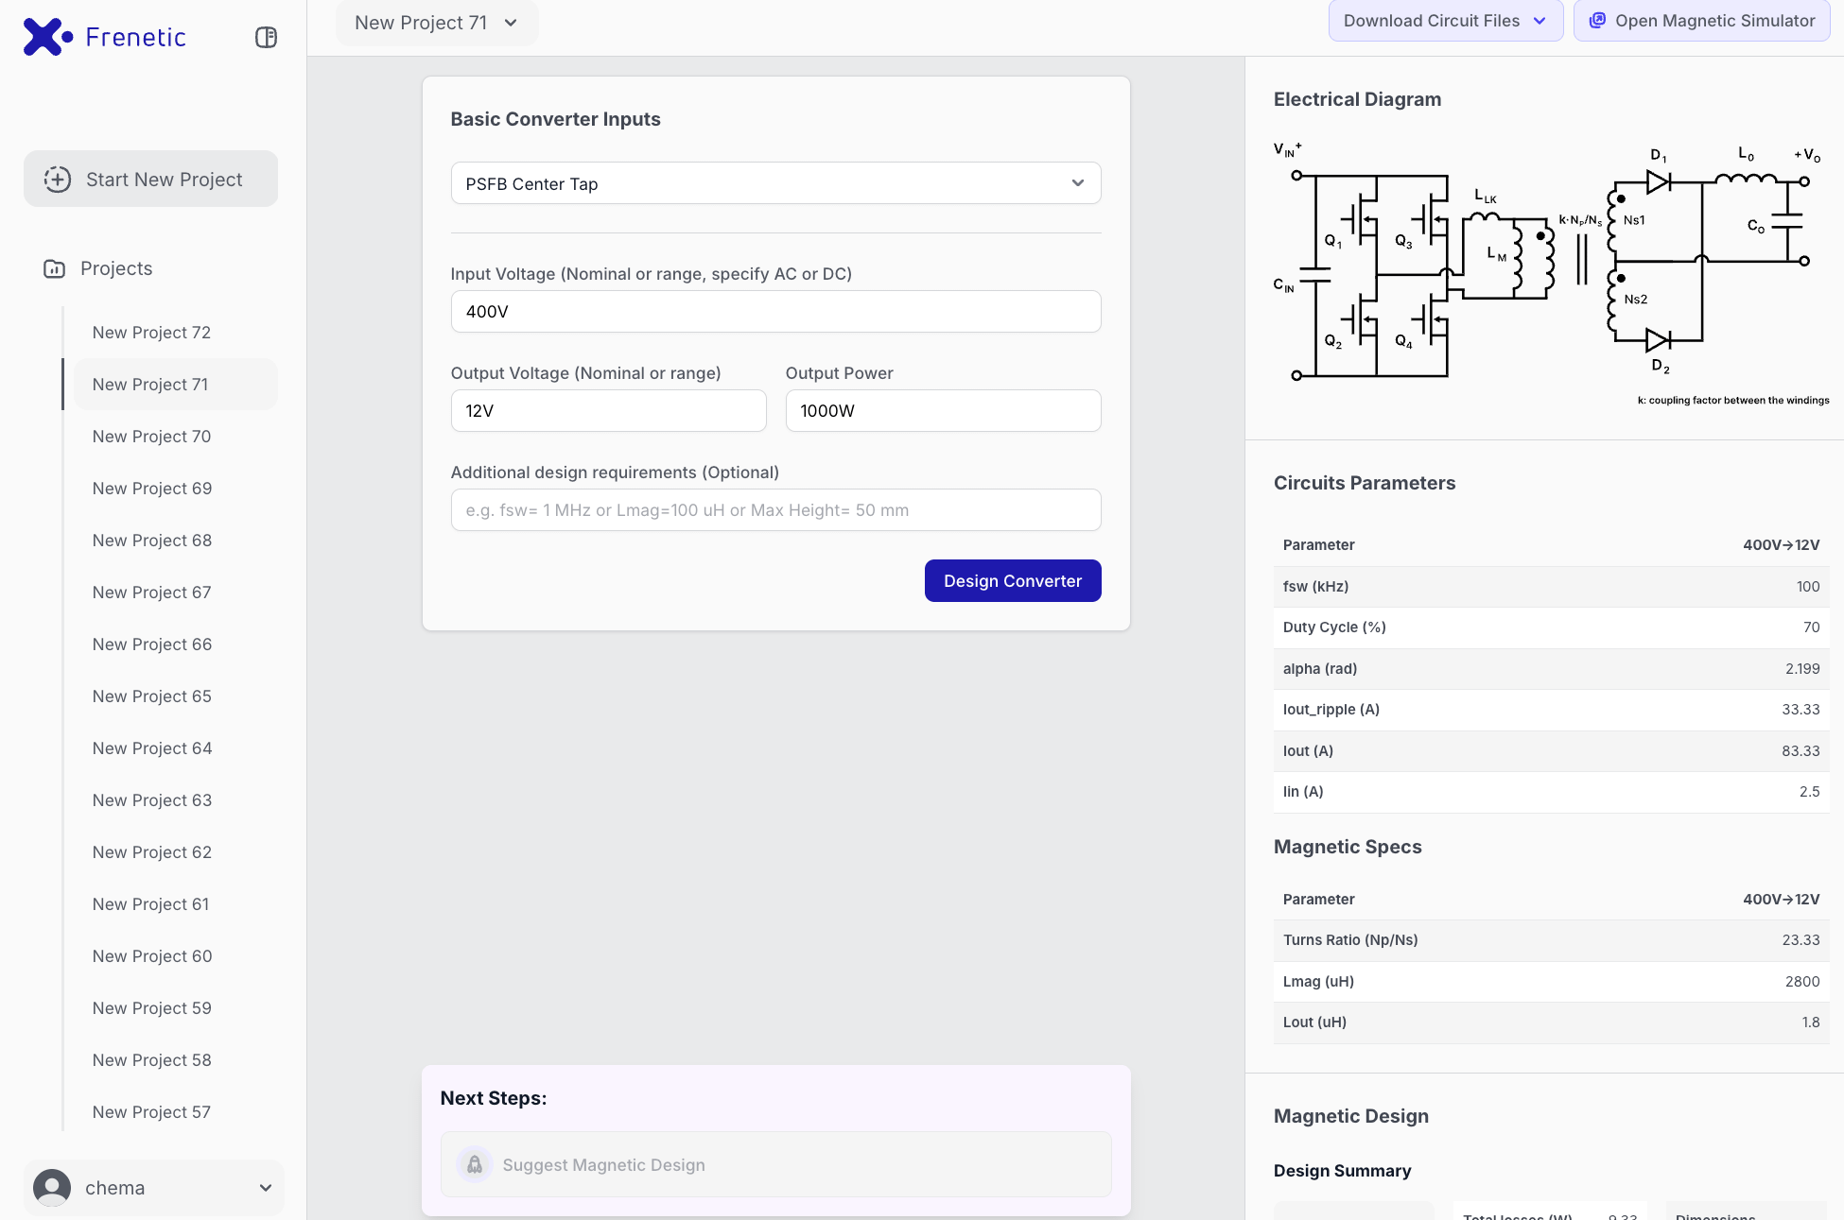Click chema user avatar icon
Image resolution: width=1844 pixels, height=1220 pixels.
[x=52, y=1188]
